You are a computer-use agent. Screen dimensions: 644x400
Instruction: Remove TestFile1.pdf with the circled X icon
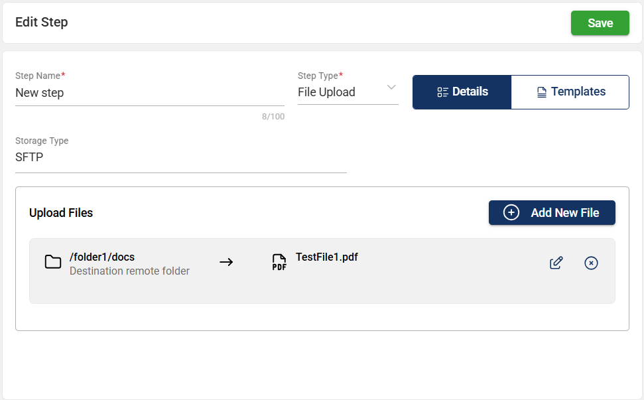pos(591,263)
